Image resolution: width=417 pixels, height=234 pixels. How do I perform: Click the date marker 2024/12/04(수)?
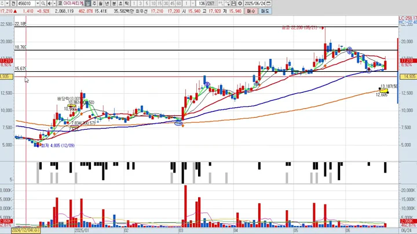click(x=26, y=231)
